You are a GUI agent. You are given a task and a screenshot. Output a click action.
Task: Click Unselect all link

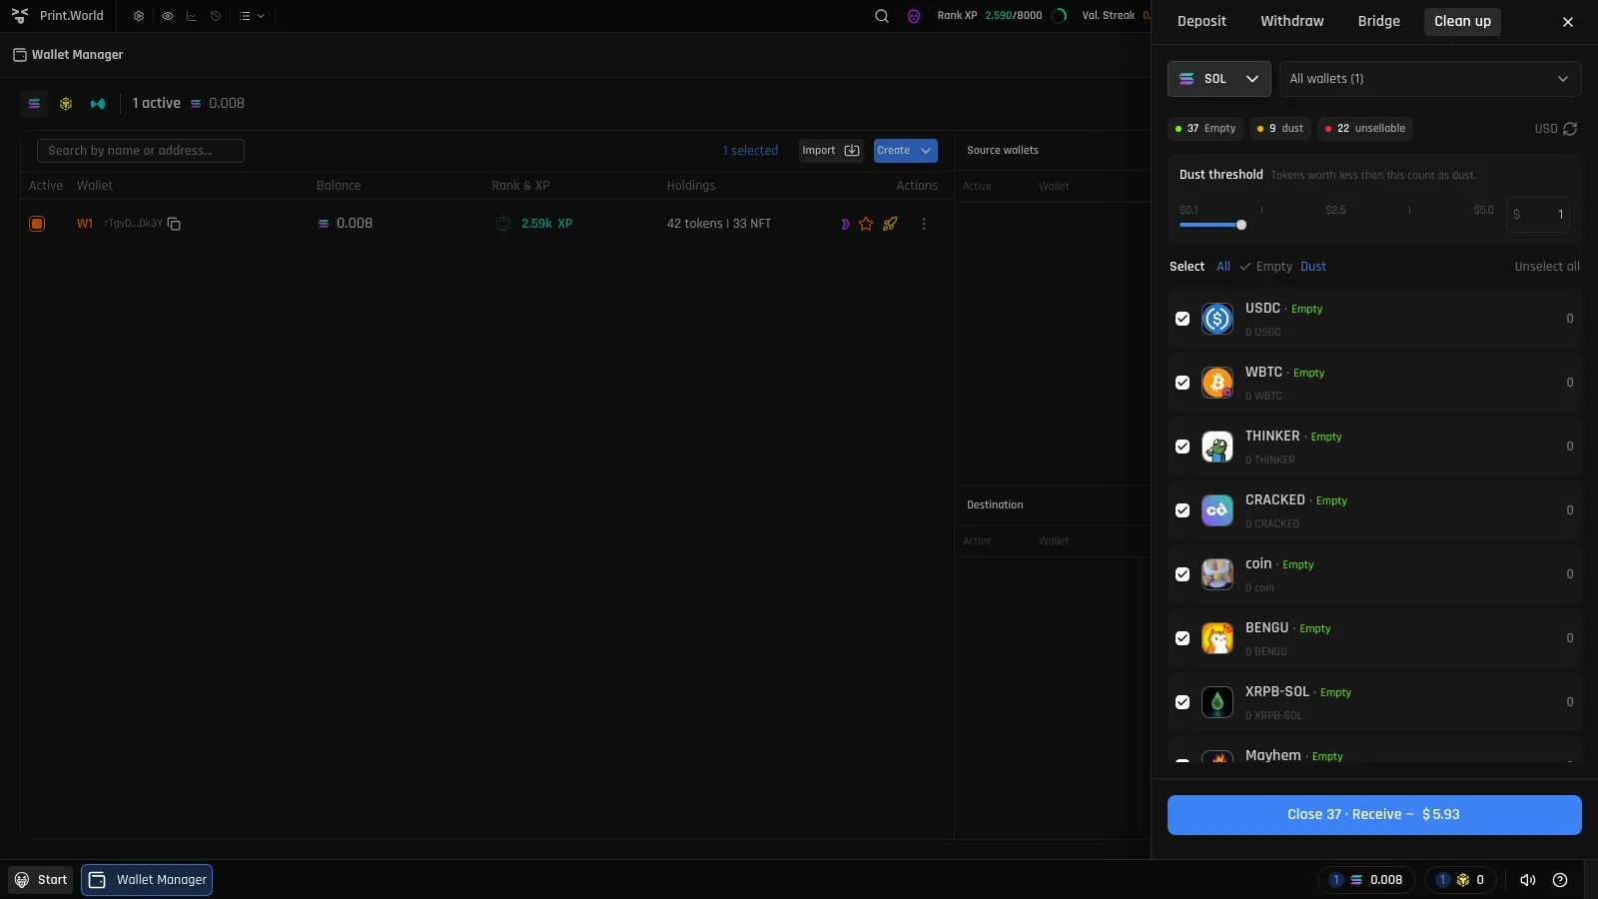1547,267
